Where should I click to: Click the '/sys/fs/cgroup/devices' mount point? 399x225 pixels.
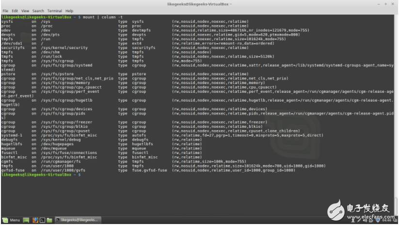(x=66, y=109)
